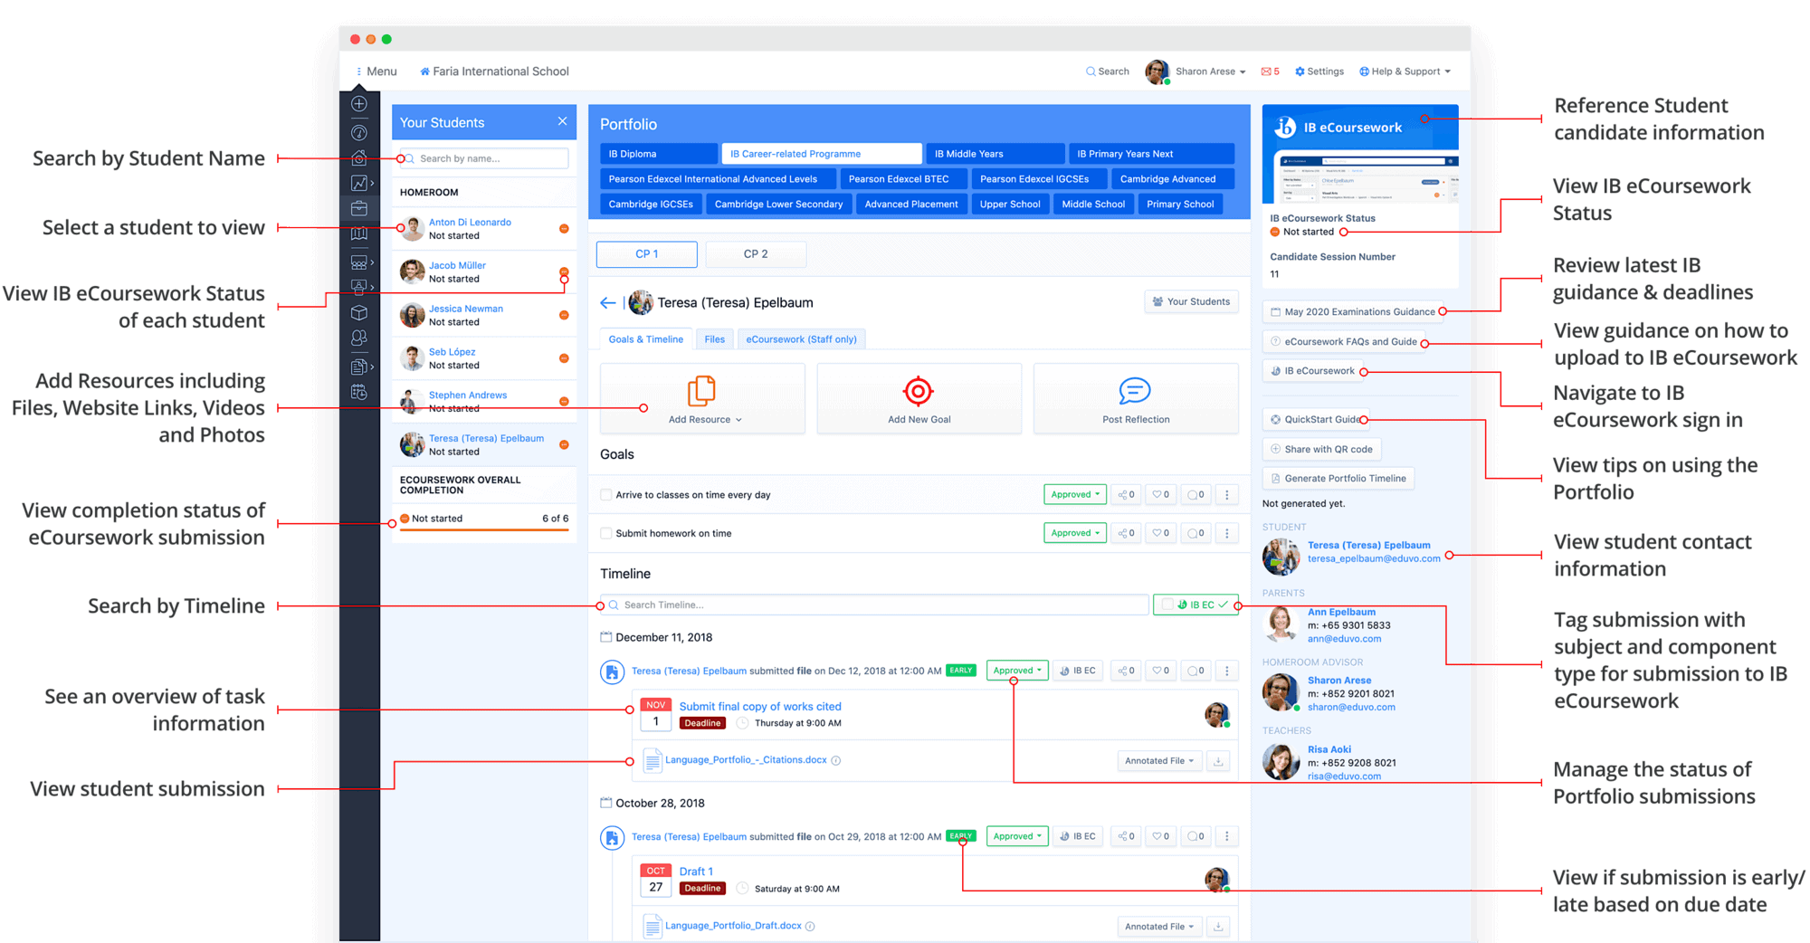The image size is (1810, 943).
Task: Click the teresa_epelbaum@eduvo.com email link
Action: (1374, 558)
